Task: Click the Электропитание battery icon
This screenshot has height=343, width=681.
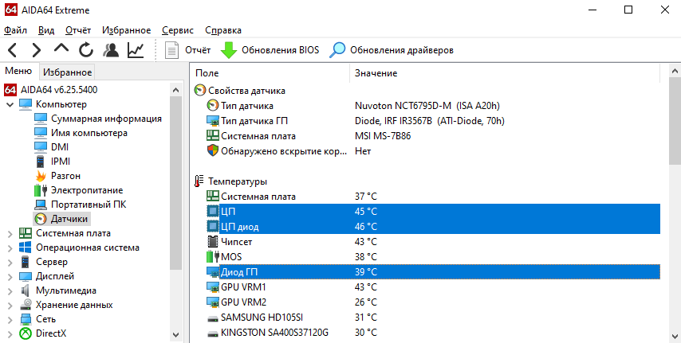Action: pos(41,190)
